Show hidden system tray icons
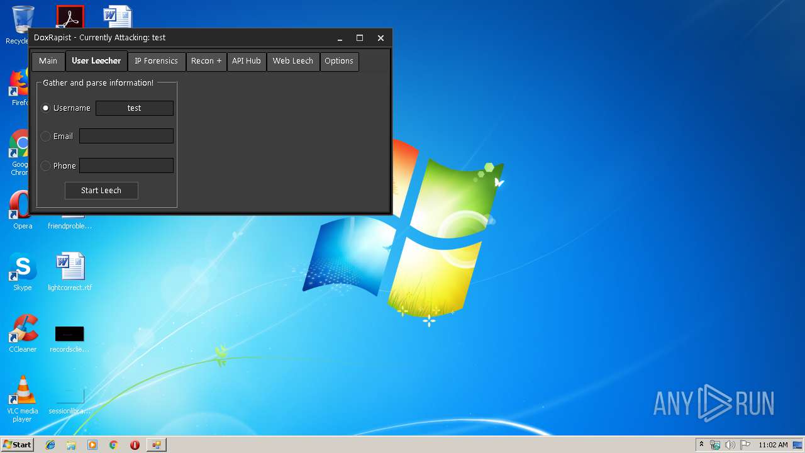 pos(702,445)
